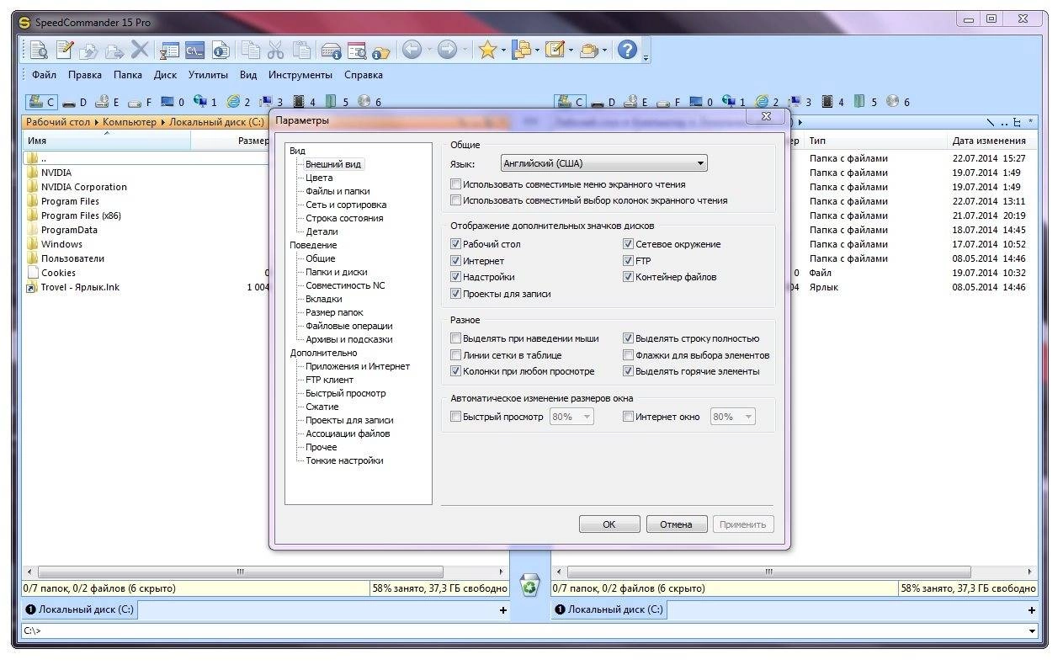1063x665 pixels.
Task: Click network icon 1 in left drive bar
Action: 205,102
